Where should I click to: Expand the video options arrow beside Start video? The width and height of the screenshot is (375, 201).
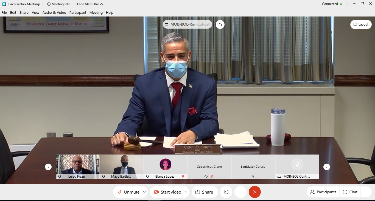coord(186,192)
